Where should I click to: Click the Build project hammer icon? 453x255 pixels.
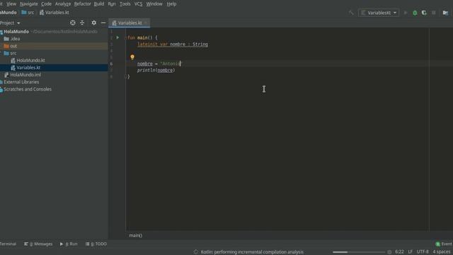tap(351, 13)
